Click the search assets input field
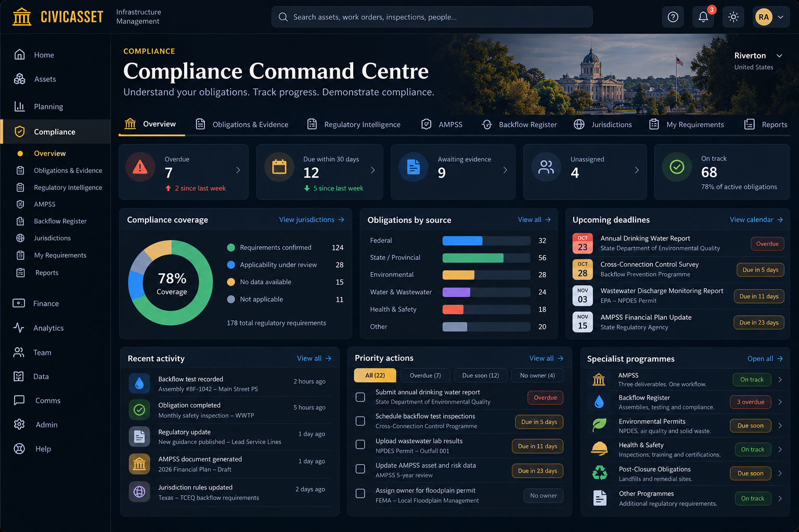The width and height of the screenshot is (799, 532). (432, 17)
